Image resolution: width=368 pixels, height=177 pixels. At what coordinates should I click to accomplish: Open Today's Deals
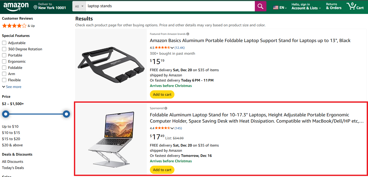(13, 168)
